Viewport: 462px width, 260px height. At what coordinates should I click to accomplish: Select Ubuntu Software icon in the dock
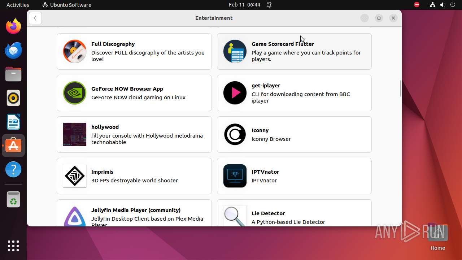pyautogui.click(x=13, y=146)
